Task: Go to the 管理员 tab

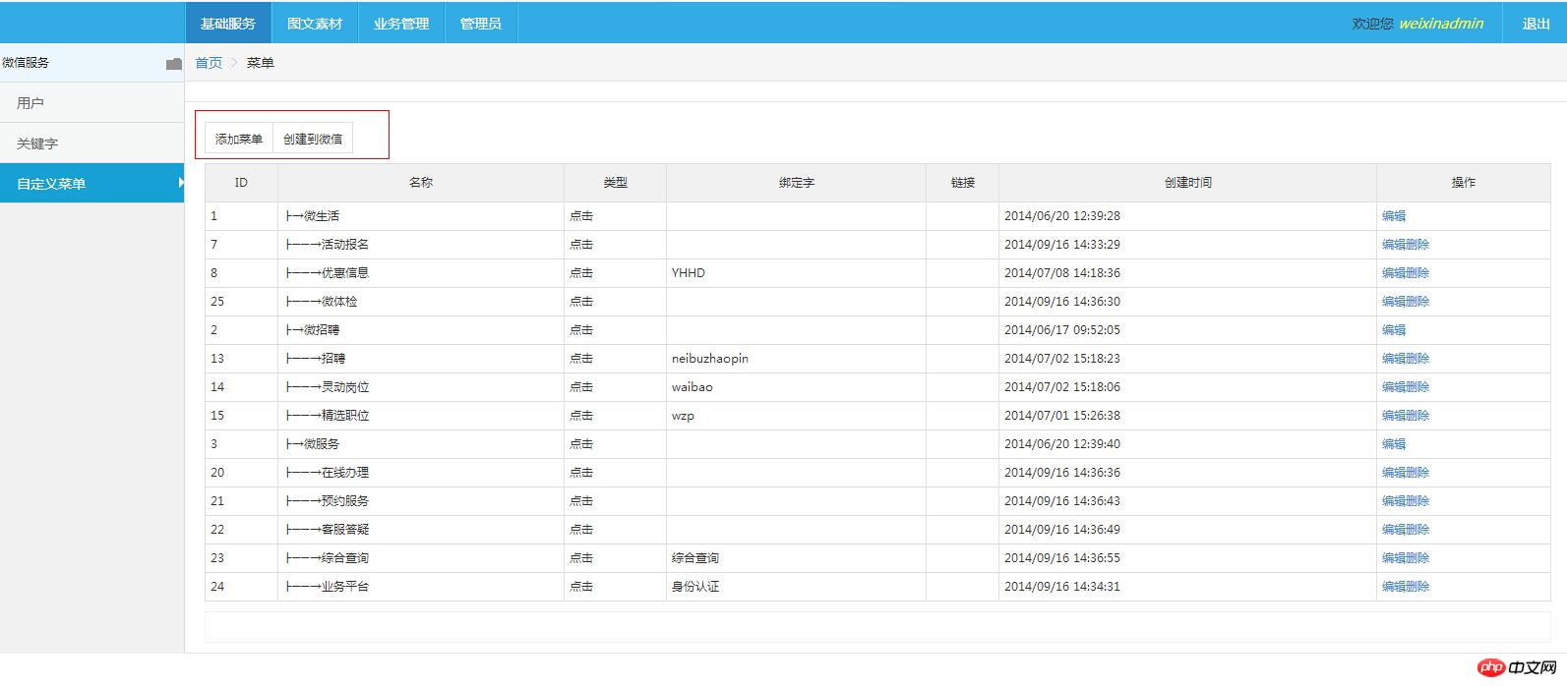Action: (x=481, y=23)
